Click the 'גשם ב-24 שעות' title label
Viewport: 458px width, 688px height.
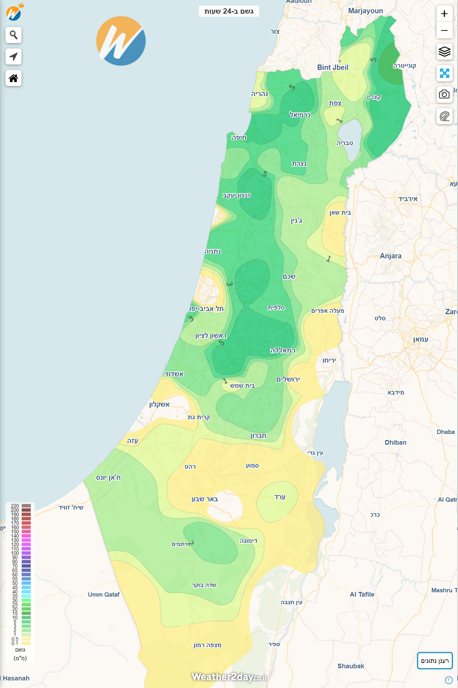(x=229, y=11)
